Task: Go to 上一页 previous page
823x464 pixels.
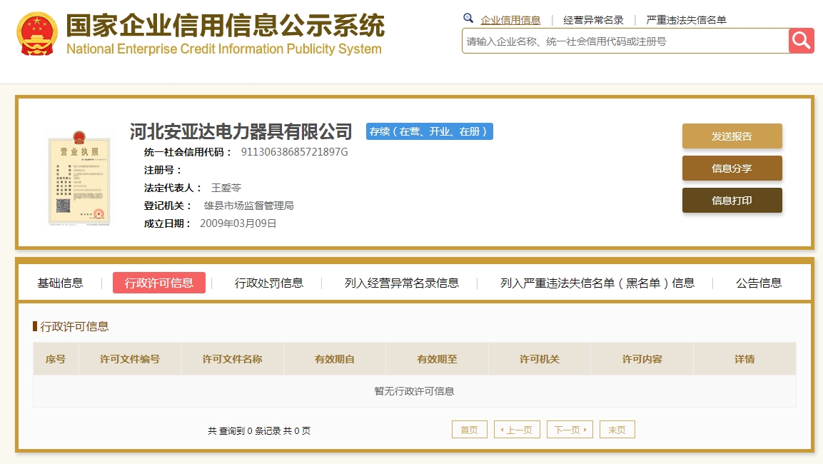Action: 517,430
